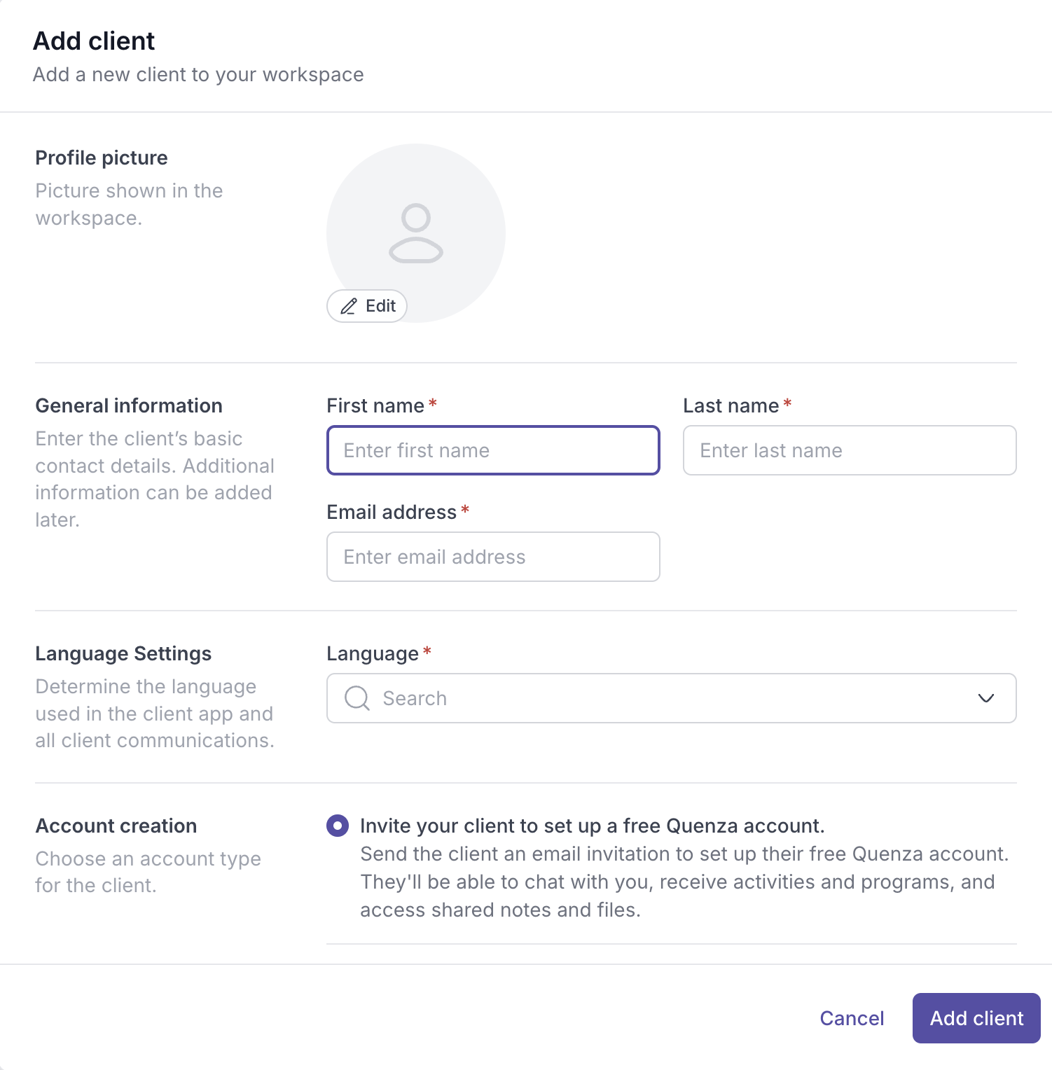Click the Edit profile picture button
The width and height of the screenshot is (1052, 1070).
pos(367,306)
